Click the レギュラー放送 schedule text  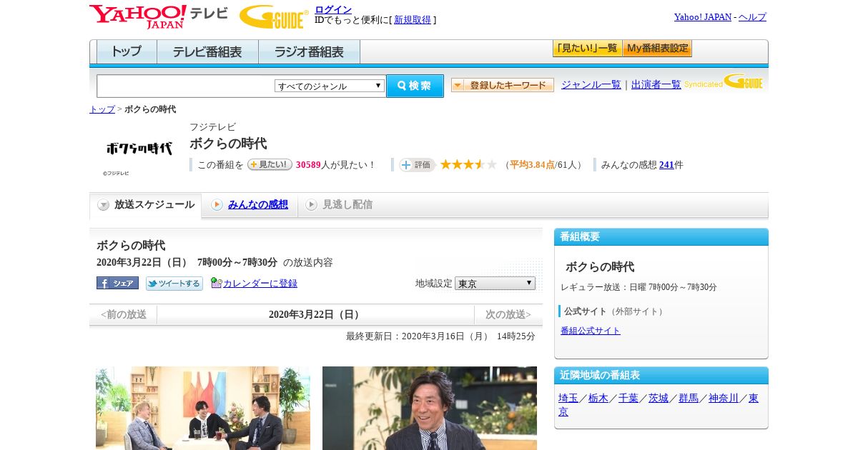click(x=638, y=287)
